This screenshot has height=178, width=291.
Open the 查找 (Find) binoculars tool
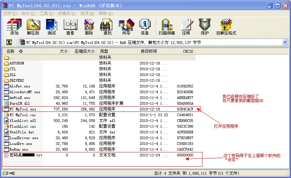point(107,27)
